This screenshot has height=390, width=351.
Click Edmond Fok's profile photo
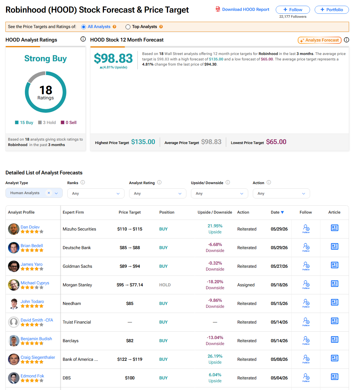[14, 378]
